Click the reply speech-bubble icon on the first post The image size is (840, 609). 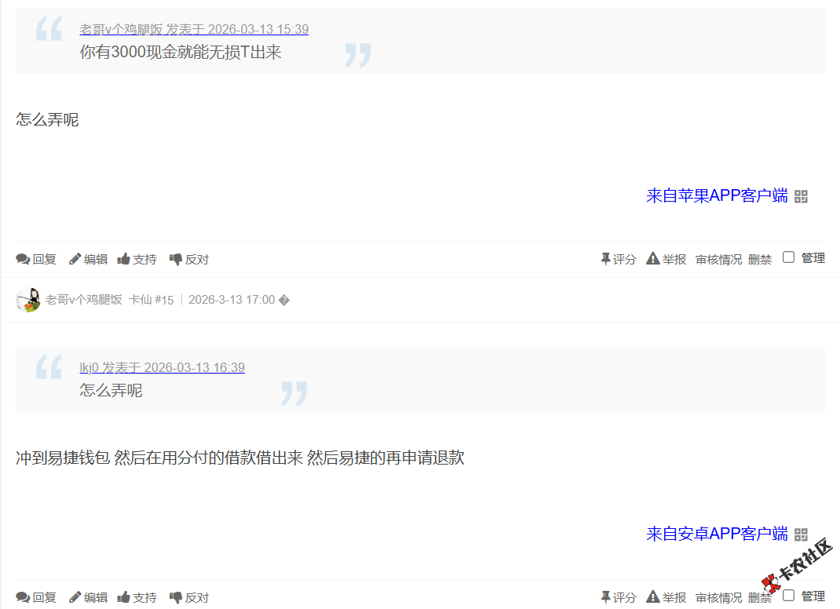[23, 258]
